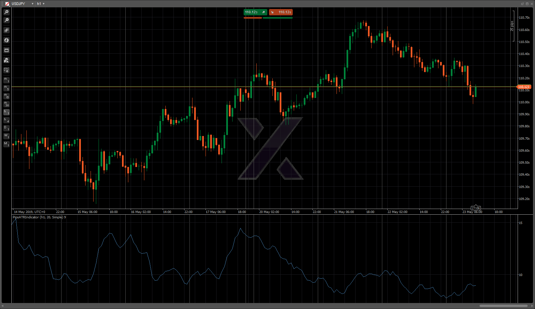Detach chart with the pop-out icon

[522, 4]
